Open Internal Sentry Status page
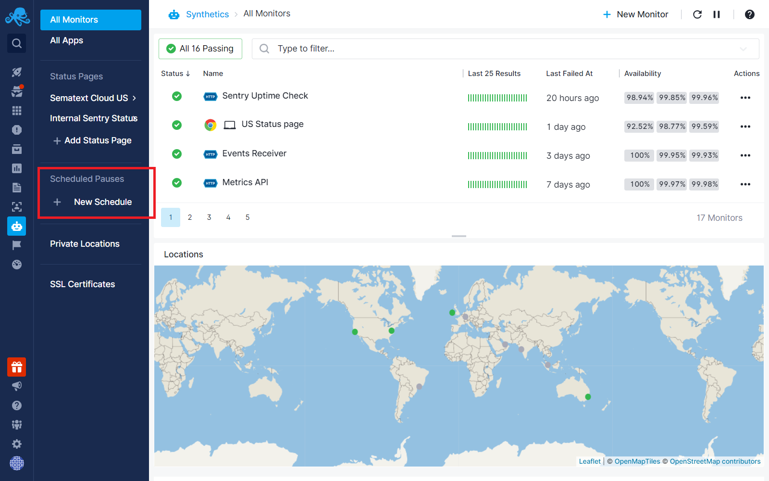Screen dimensions: 769x481 [x=94, y=118]
